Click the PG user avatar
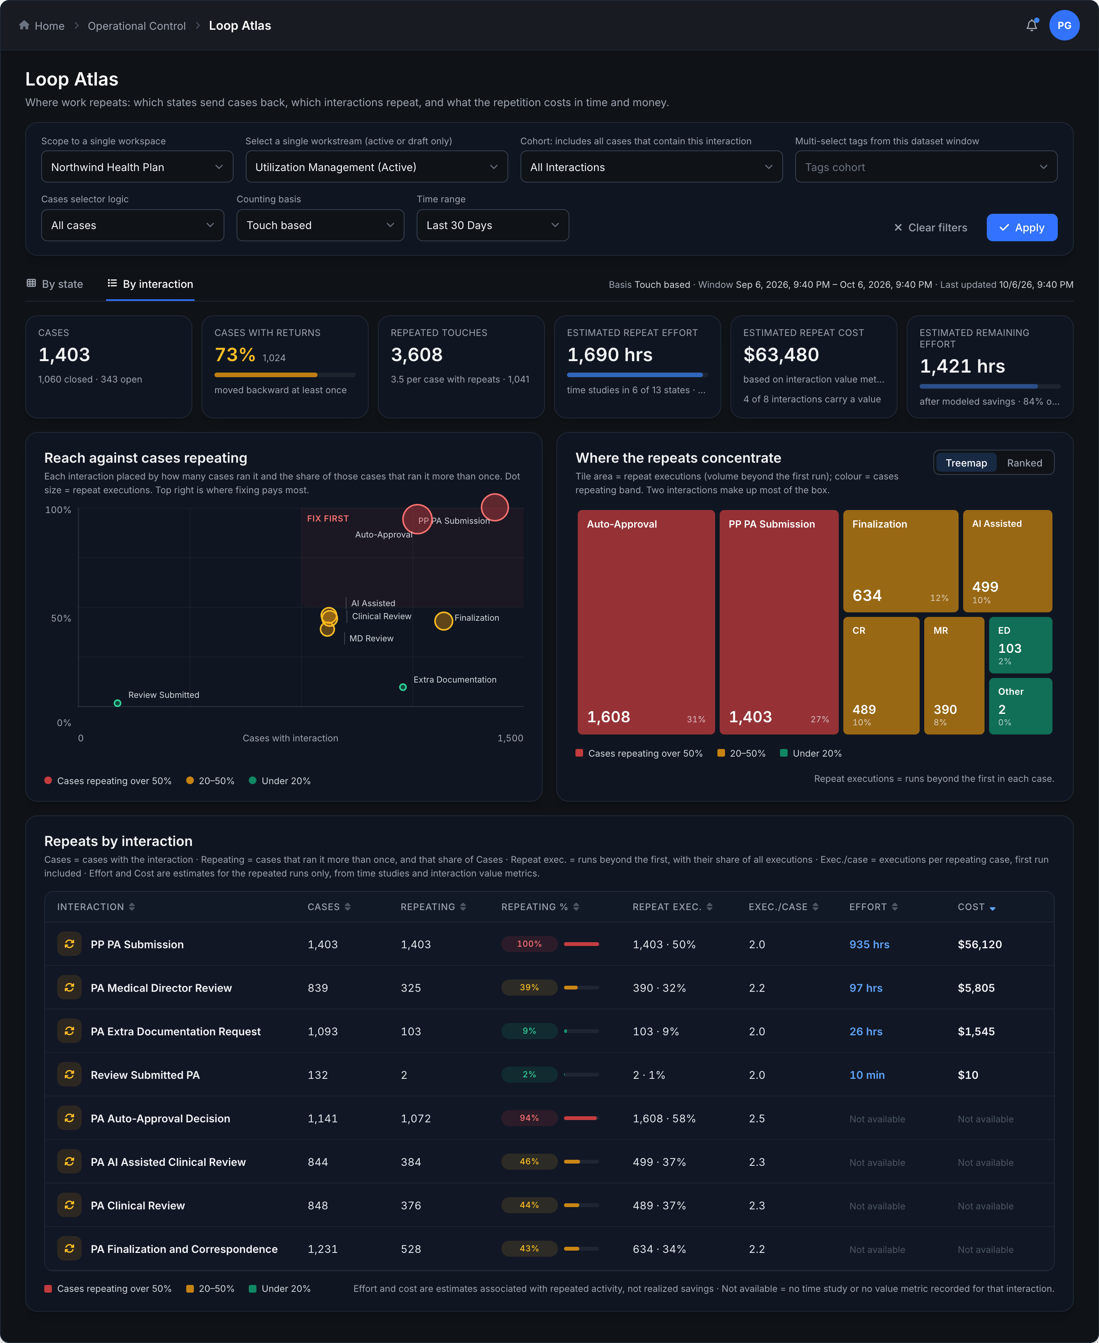Image resolution: width=1099 pixels, height=1343 pixels. tap(1064, 25)
